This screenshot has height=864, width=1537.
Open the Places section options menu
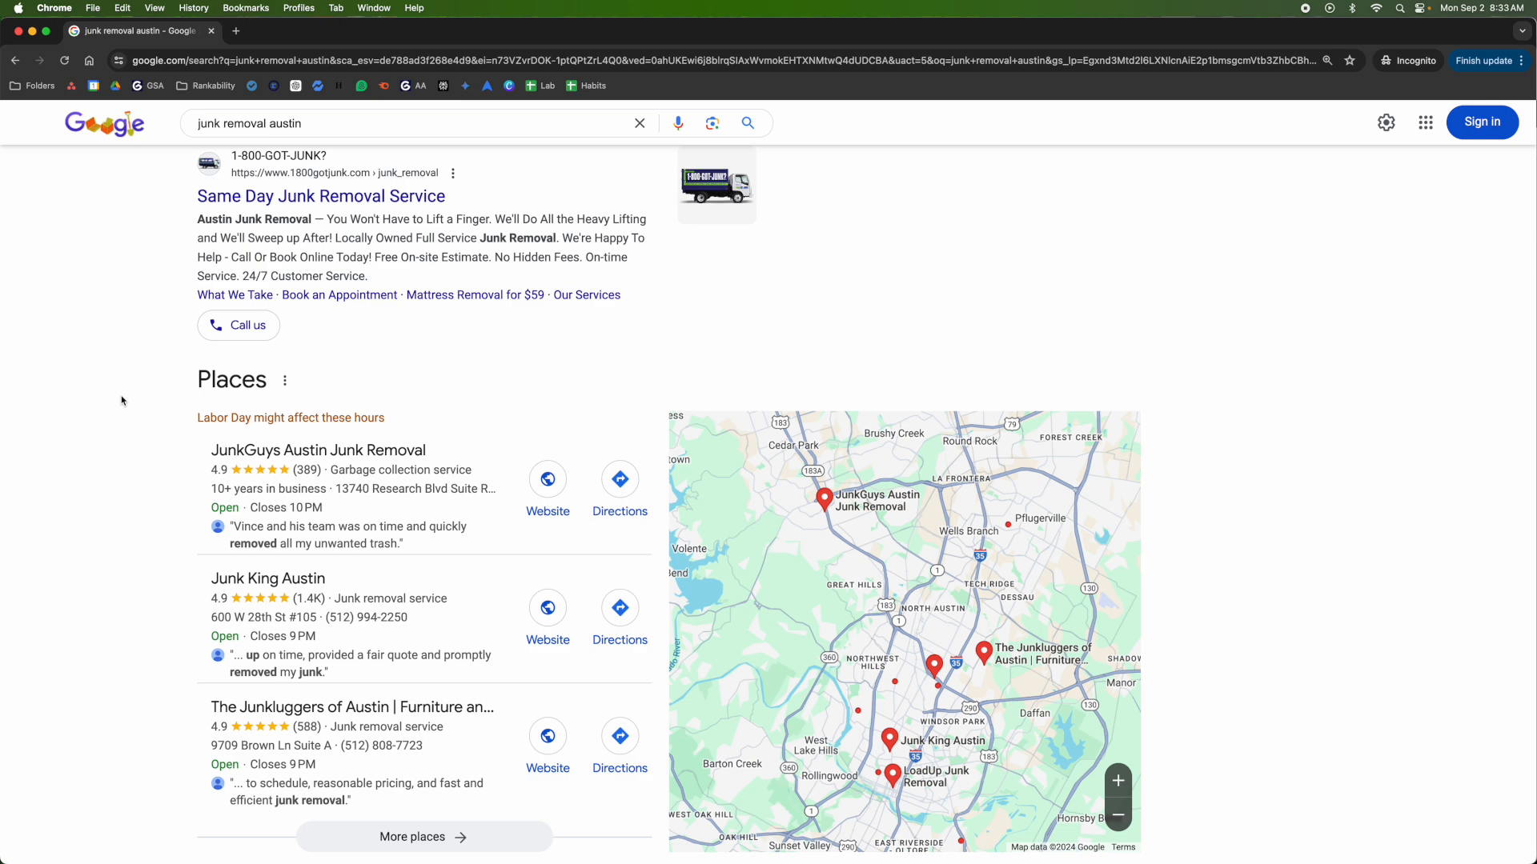coord(285,381)
